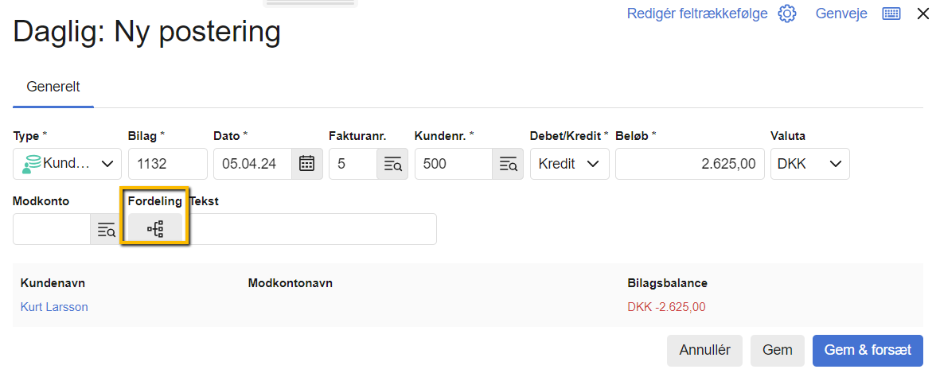This screenshot has width=936, height=377.
Task: Expand the Valuta currency dropdown
Action: [x=809, y=164]
